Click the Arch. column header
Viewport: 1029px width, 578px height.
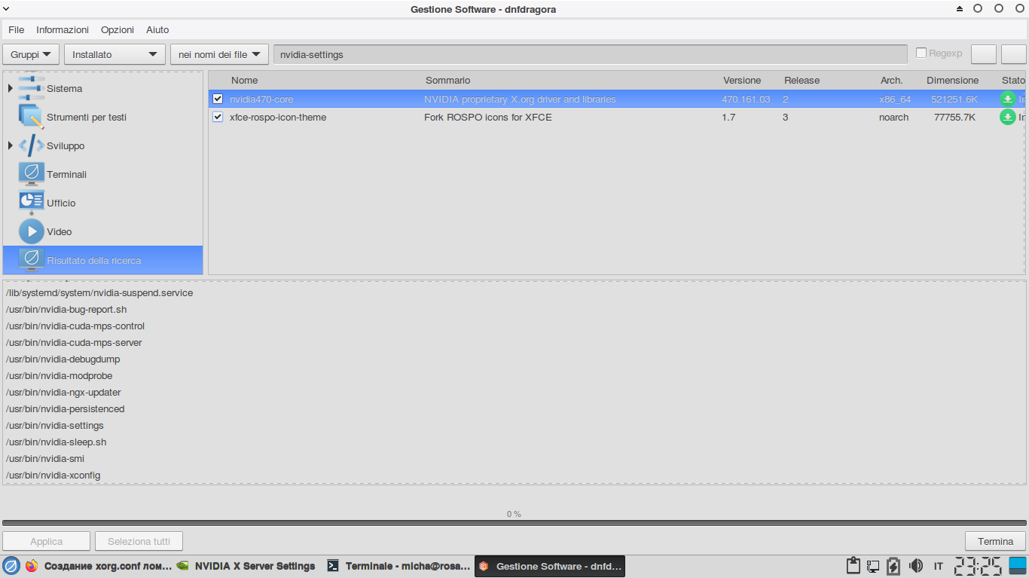click(x=891, y=80)
